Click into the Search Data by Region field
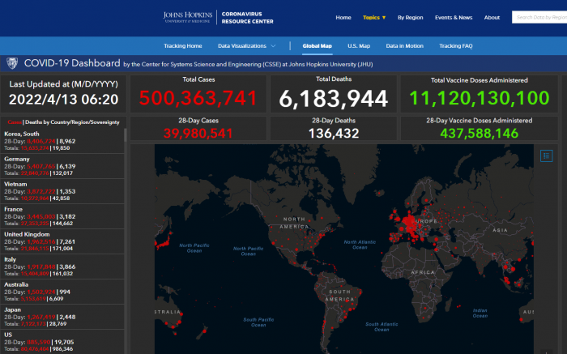 coord(541,17)
